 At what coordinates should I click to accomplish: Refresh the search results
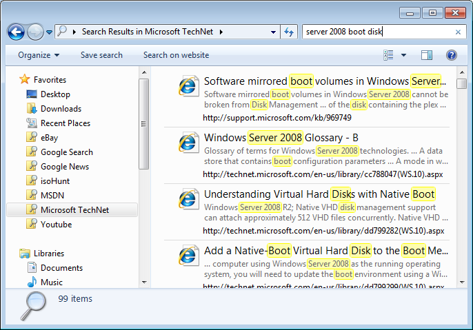click(x=289, y=32)
